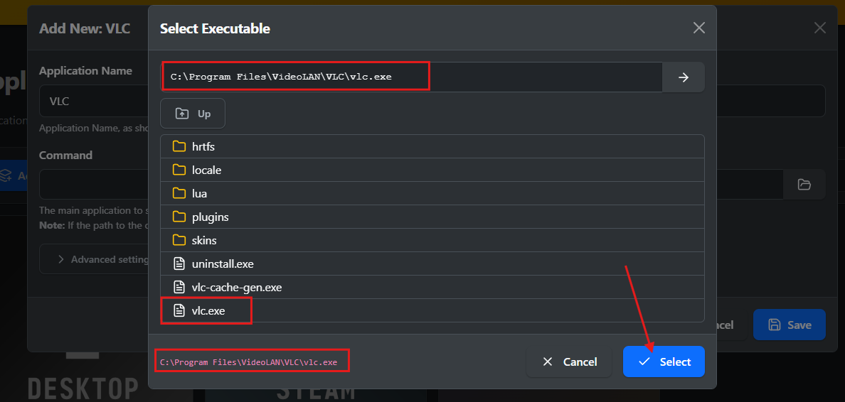The width and height of the screenshot is (845, 402).
Task: Click Save in the Add New VLC window
Action: [x=789, y=325]
